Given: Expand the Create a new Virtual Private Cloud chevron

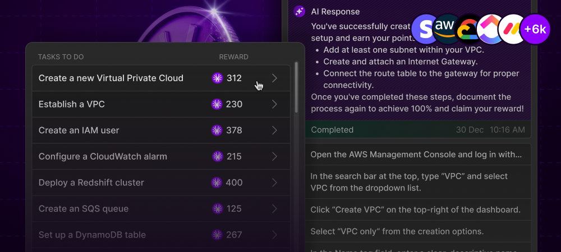Looking at the screenshot, I should [x=274, y=78].
